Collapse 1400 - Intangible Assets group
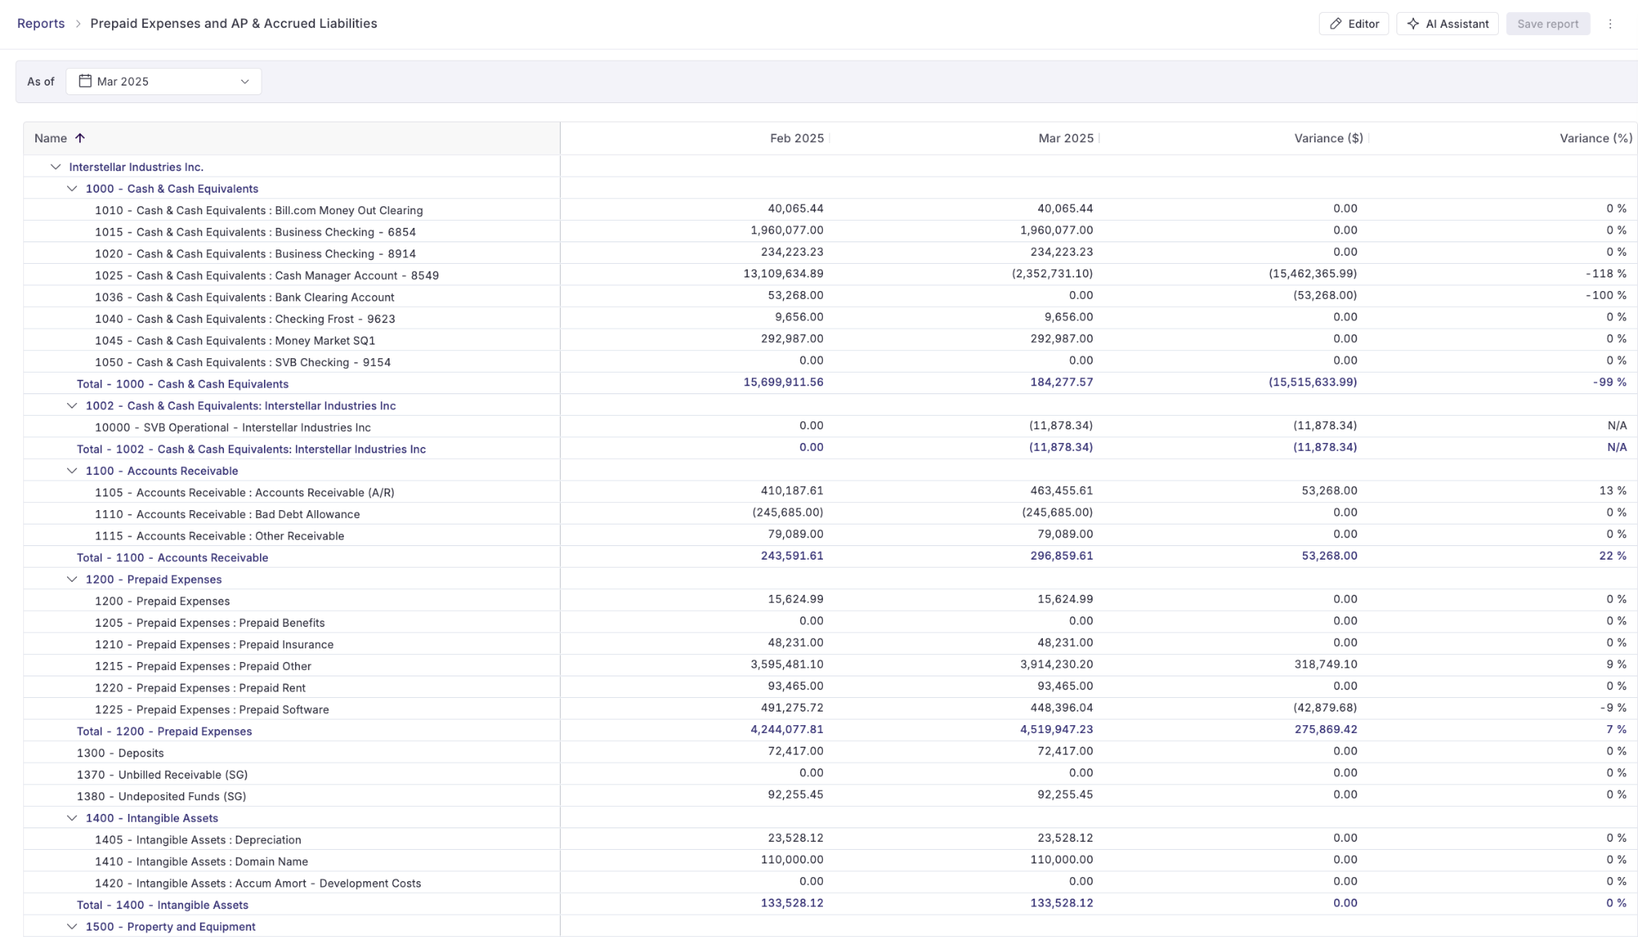 pos(72,818)
